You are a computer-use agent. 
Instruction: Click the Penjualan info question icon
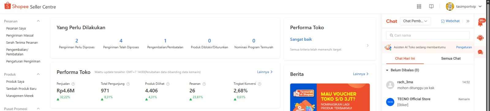(73, 84)
